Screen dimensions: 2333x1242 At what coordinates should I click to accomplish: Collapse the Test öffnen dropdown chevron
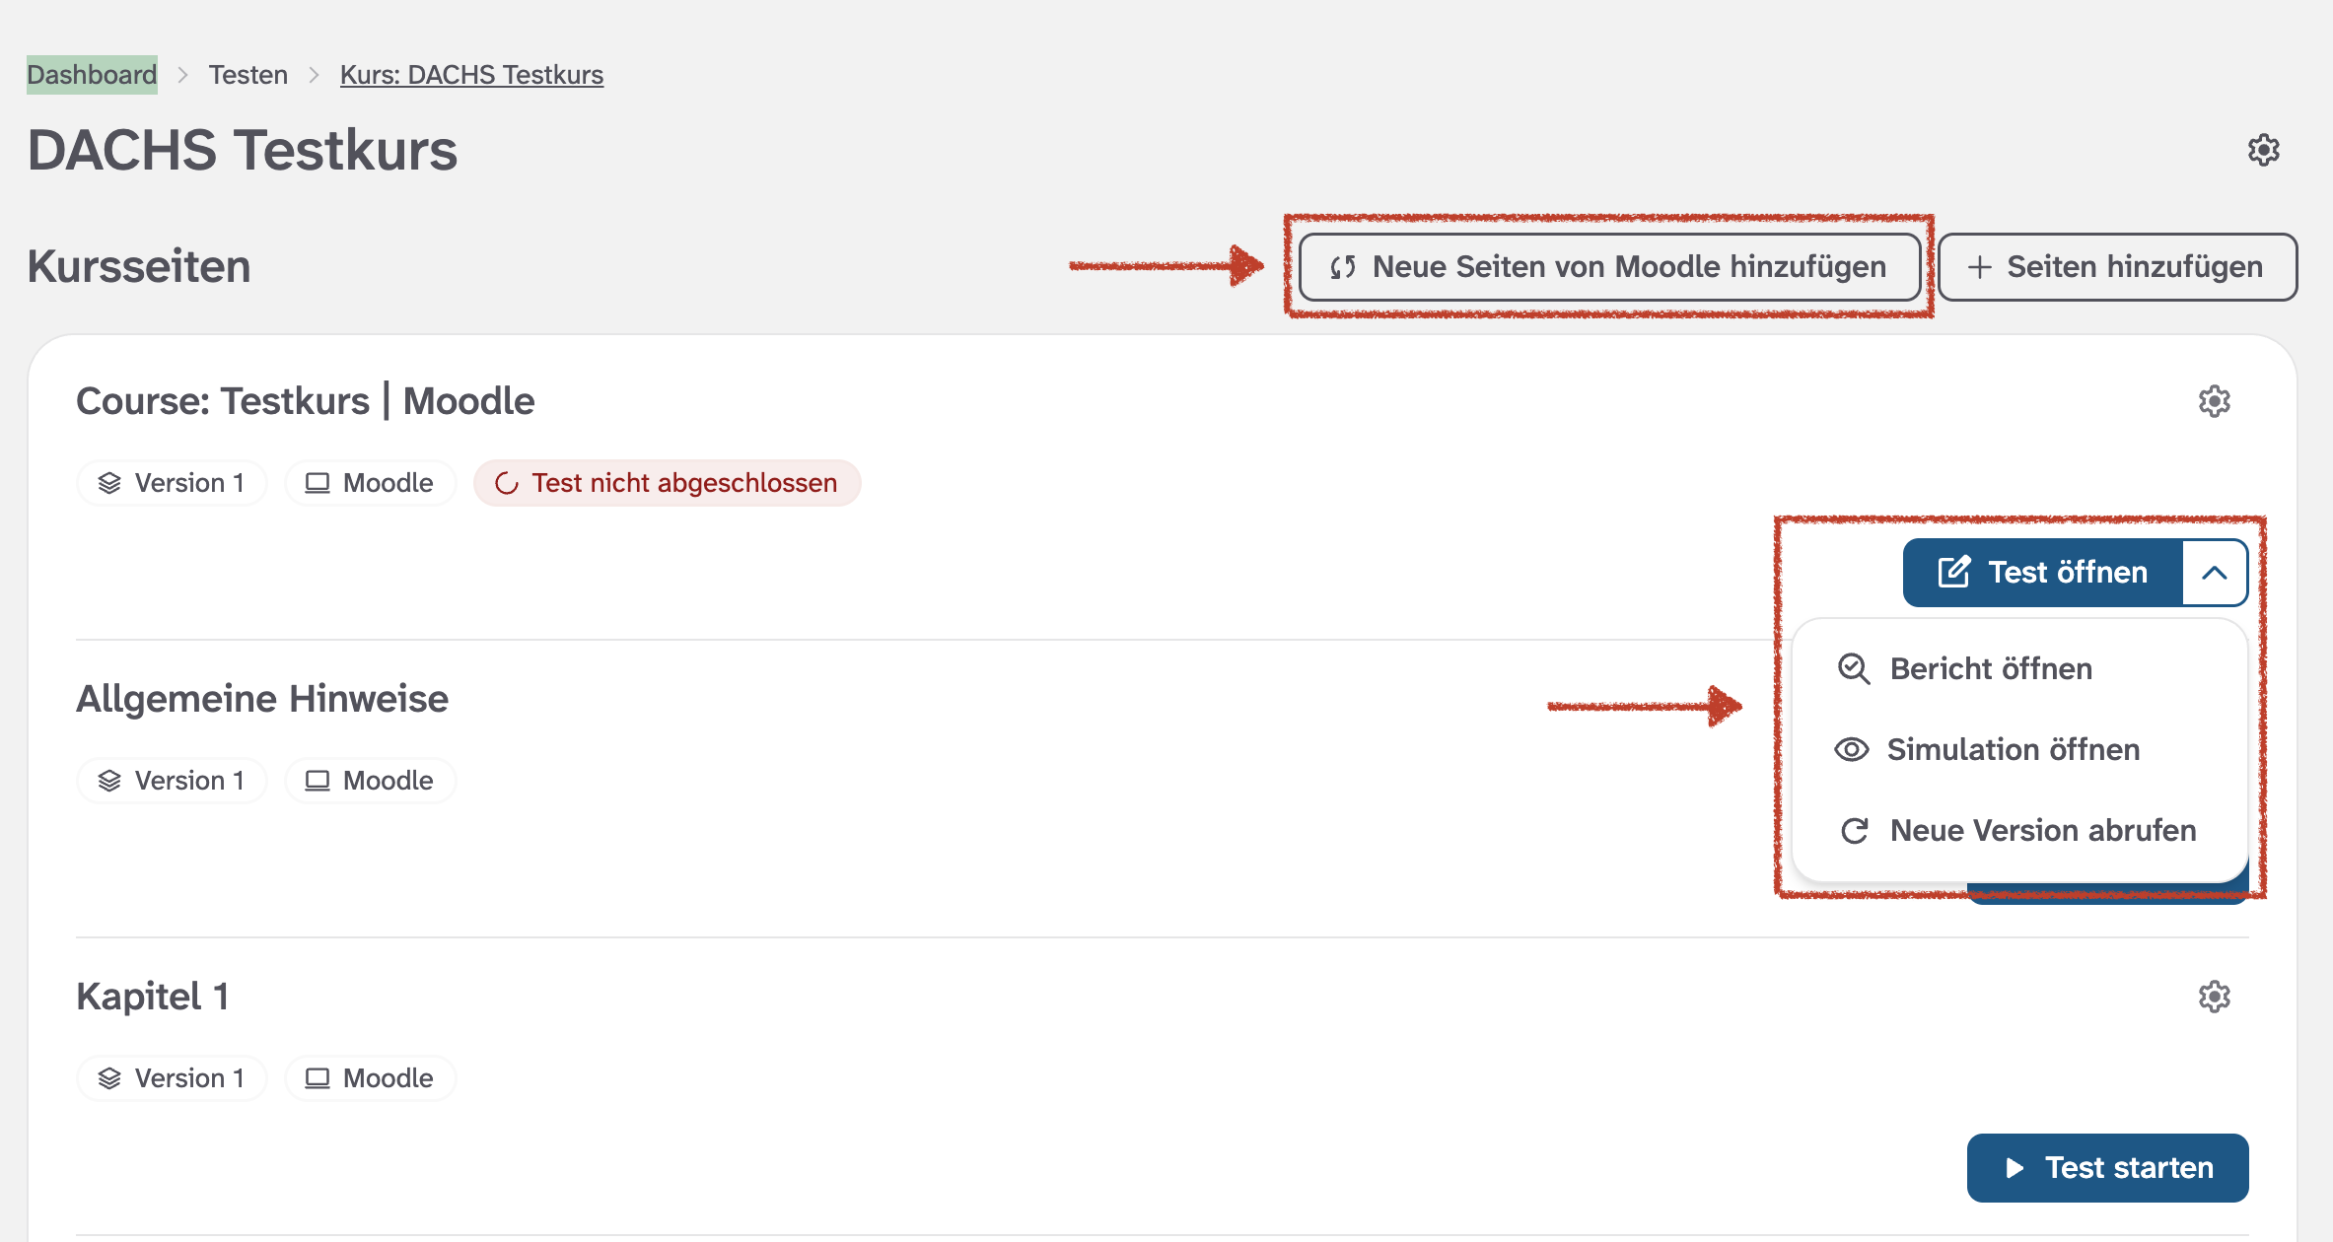click(2214, 573)
